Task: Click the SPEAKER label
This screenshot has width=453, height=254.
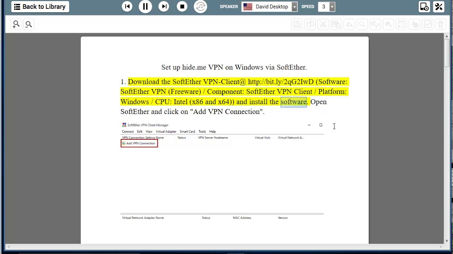Action: pyautogui.click(x=229, y=7)
